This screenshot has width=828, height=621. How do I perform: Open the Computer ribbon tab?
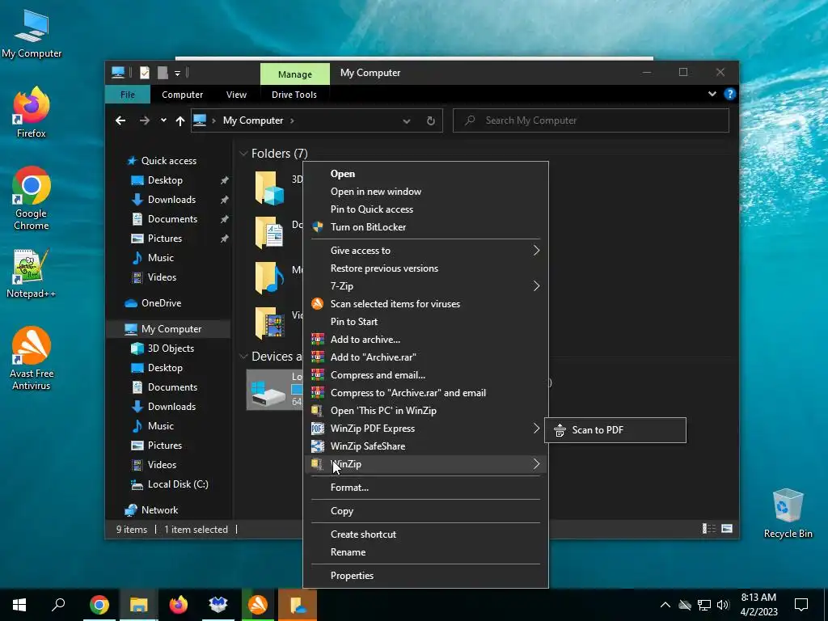click(182, 95)
